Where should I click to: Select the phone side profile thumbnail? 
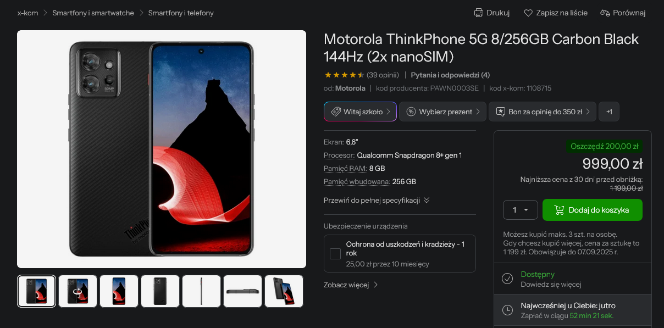tap(202, 291)
